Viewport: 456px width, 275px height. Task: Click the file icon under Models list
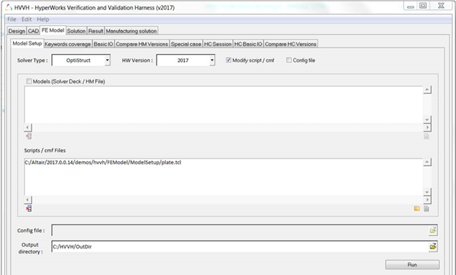[x=426, y=136]
